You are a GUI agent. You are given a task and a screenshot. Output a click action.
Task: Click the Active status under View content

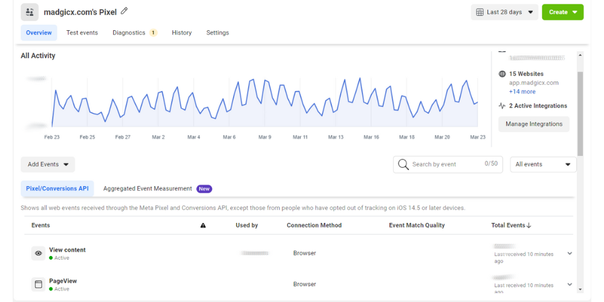point(59,258)
